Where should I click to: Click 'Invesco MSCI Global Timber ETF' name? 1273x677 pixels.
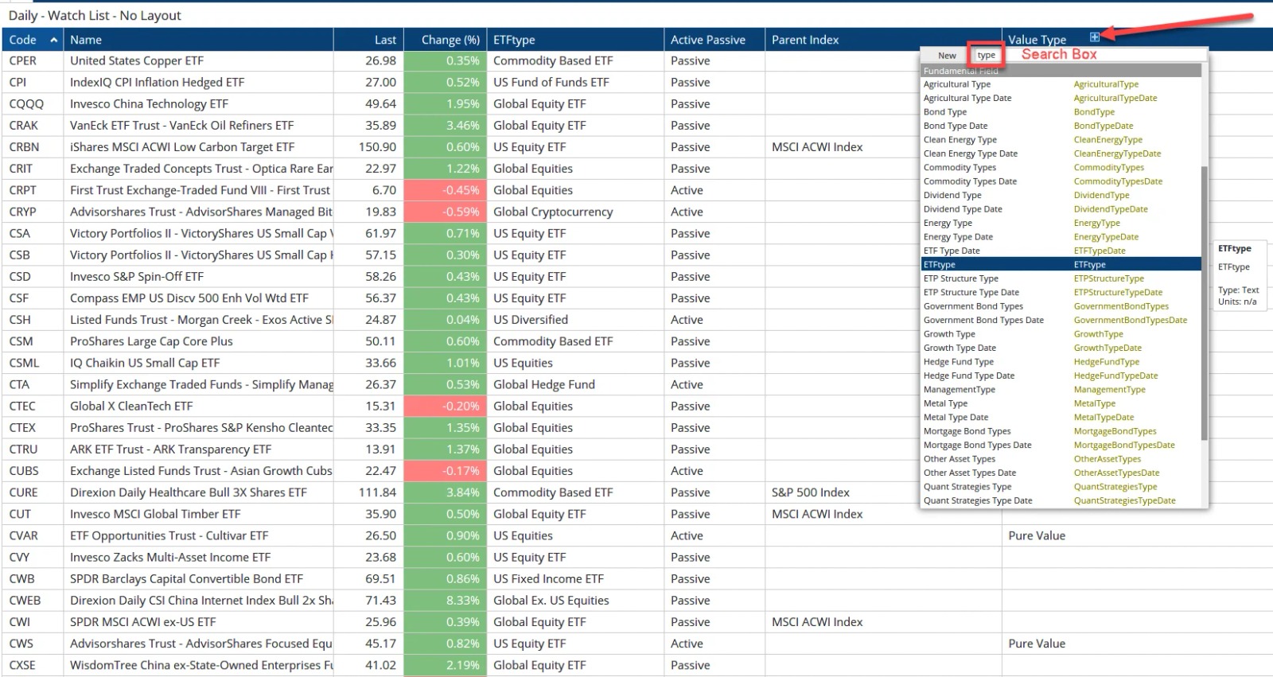(155, 515)
